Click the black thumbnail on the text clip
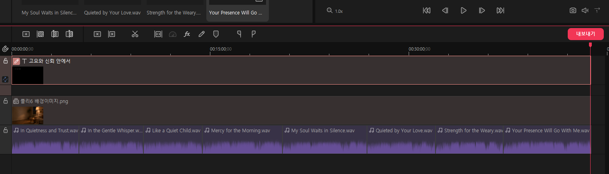Viewport: 609px width, 174px height. (x=28, y=75)
